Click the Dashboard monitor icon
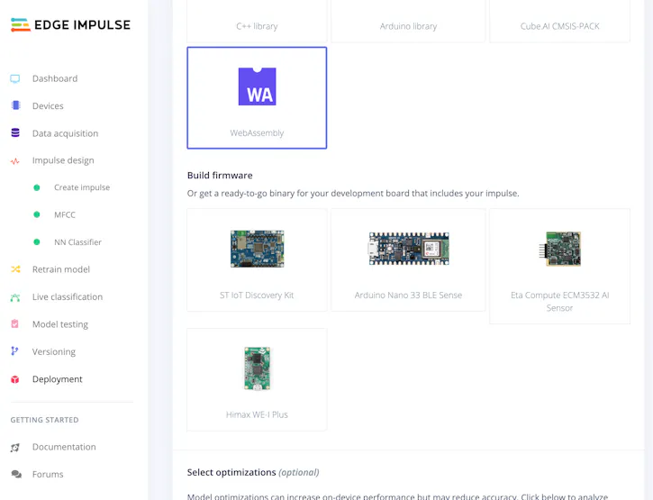The width and height of the screenshot is (653, 500). pos(15,78)
